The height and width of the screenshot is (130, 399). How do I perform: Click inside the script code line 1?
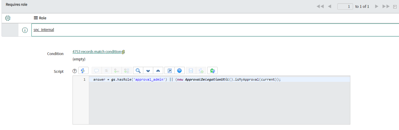pyautogui.click(x=219, y=79)
